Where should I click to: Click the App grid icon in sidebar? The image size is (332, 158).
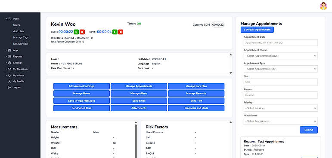pyautogui.click(x=9, y=50)
